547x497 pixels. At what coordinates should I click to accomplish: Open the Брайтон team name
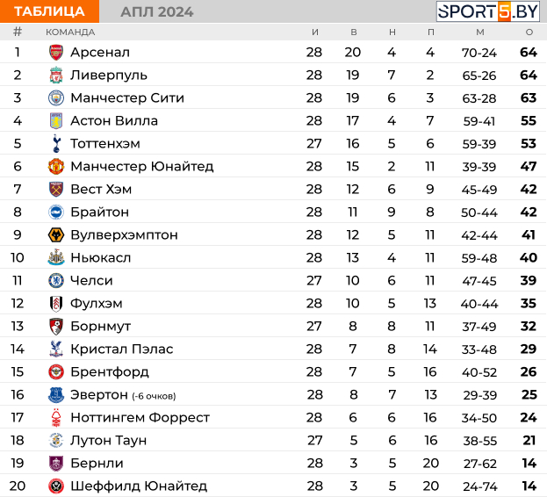[x=99, y=212]
